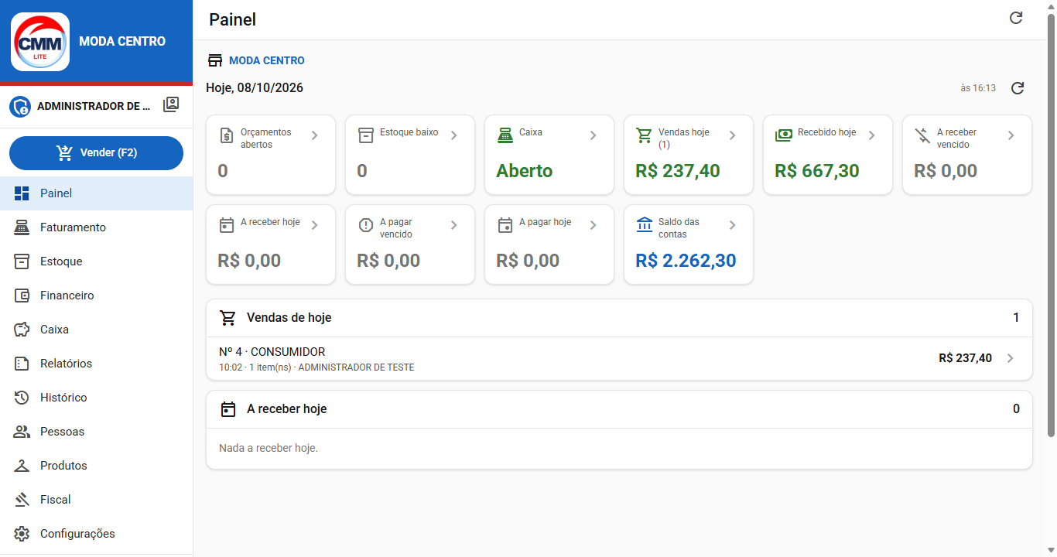Go to Configurações in the sidebar
The height and width of the screenshot is (557, 1057).
point(97,534)
